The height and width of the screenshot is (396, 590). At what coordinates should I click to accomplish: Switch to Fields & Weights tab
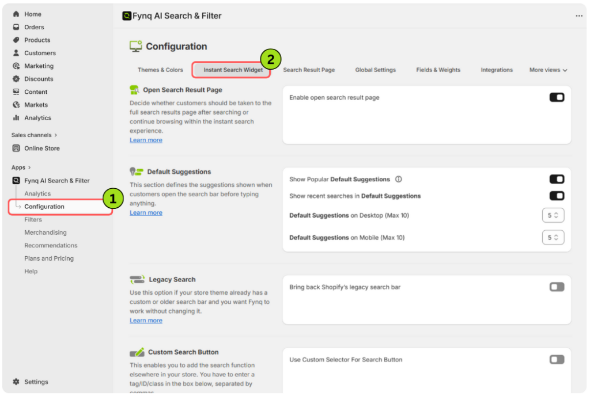pyautogui.click(x=438, y=70)
